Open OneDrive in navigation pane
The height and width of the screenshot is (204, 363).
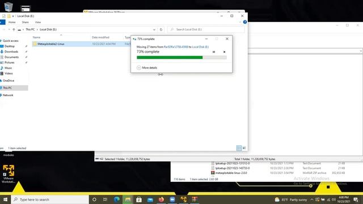click(9, 80)
